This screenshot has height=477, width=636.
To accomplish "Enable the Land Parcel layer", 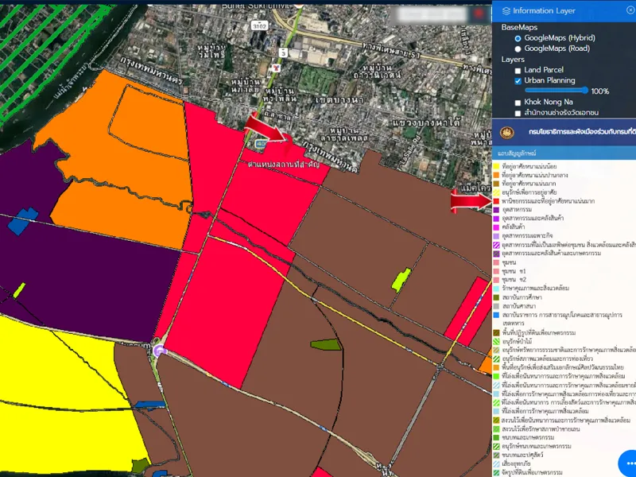I will pos(518,70).
